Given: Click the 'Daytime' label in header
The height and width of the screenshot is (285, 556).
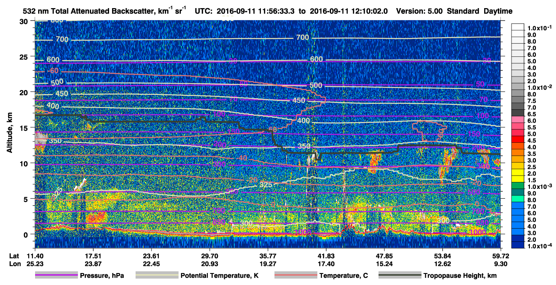Looking at the screenshot, I should click(x=498, y=11).
